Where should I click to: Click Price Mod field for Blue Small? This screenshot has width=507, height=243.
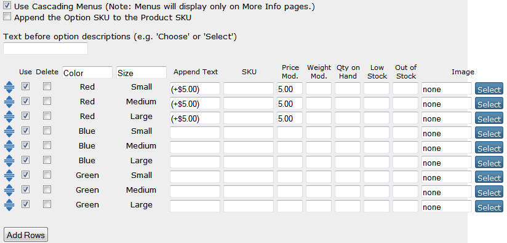click(x=290, y=133)
